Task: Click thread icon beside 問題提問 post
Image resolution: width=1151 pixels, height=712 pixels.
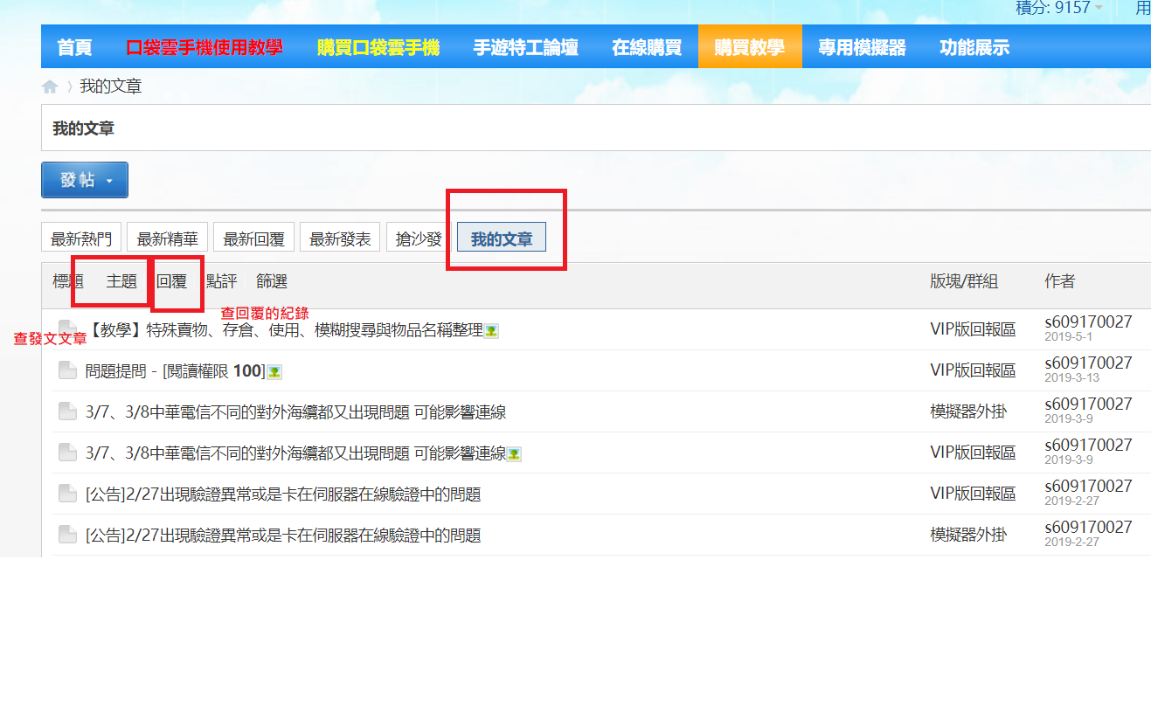Action: (67, 371)
